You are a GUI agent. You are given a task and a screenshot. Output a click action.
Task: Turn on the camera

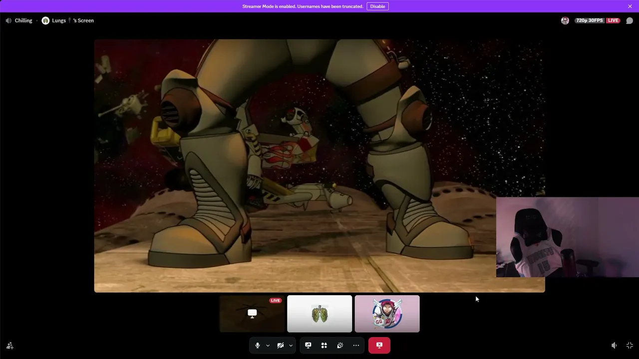tap(281, 345)
